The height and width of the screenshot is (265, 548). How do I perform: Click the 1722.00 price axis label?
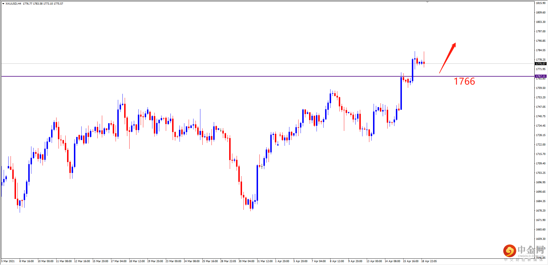[x=541, y=145]
